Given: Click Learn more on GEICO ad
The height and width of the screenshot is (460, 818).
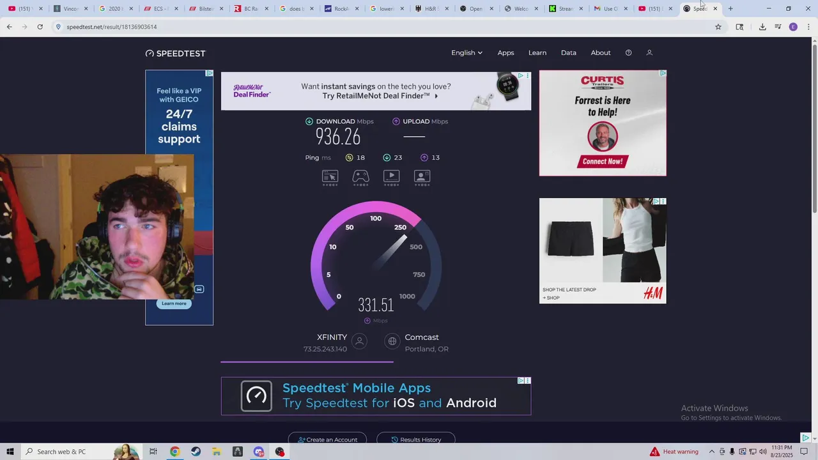Looking at the screenshot, I should [174, 303].
